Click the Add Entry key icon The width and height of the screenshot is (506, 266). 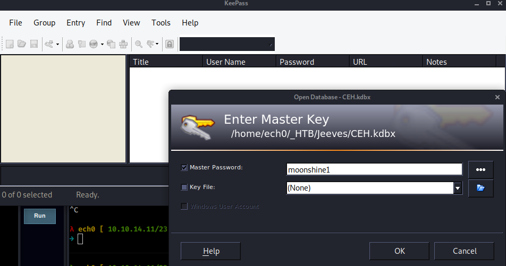(x=49, y=44)
